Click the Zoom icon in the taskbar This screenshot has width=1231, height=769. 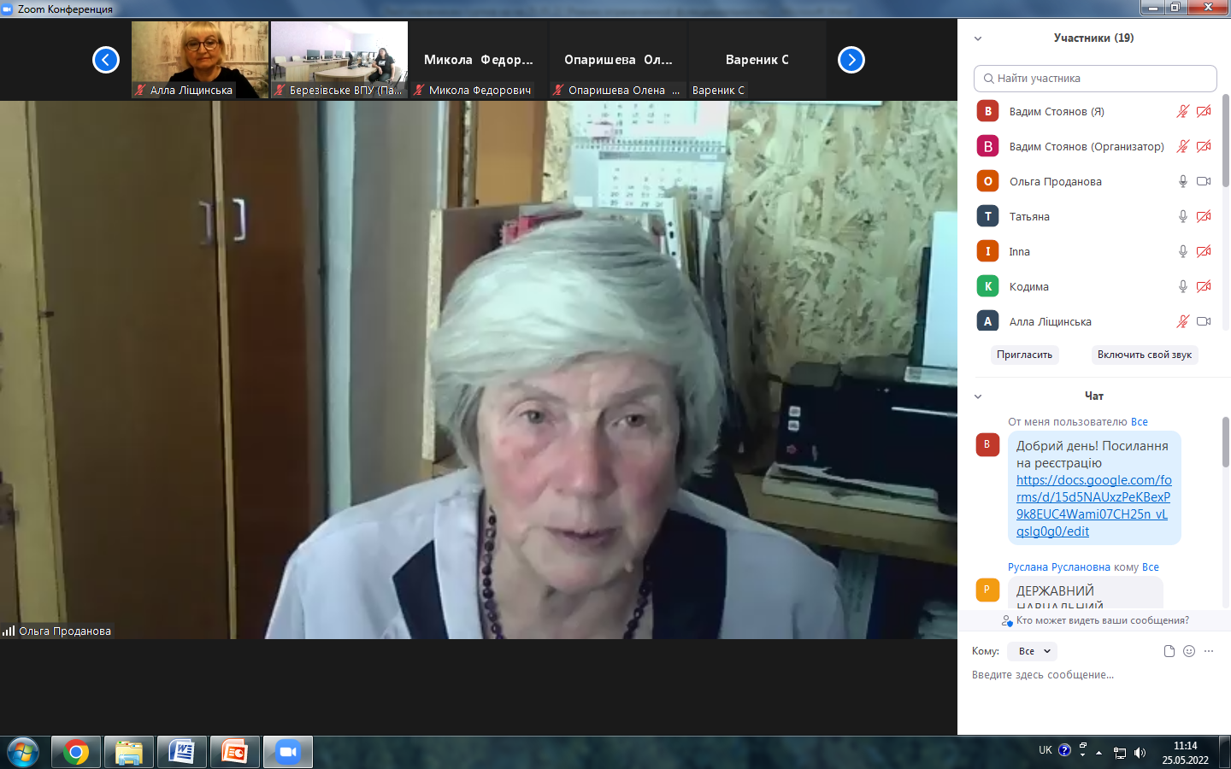coord(288,752)
